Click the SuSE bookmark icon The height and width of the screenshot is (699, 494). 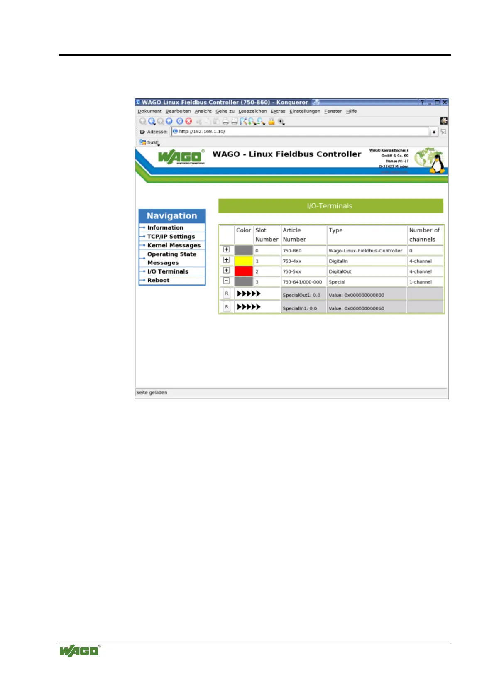coord(143,142)
